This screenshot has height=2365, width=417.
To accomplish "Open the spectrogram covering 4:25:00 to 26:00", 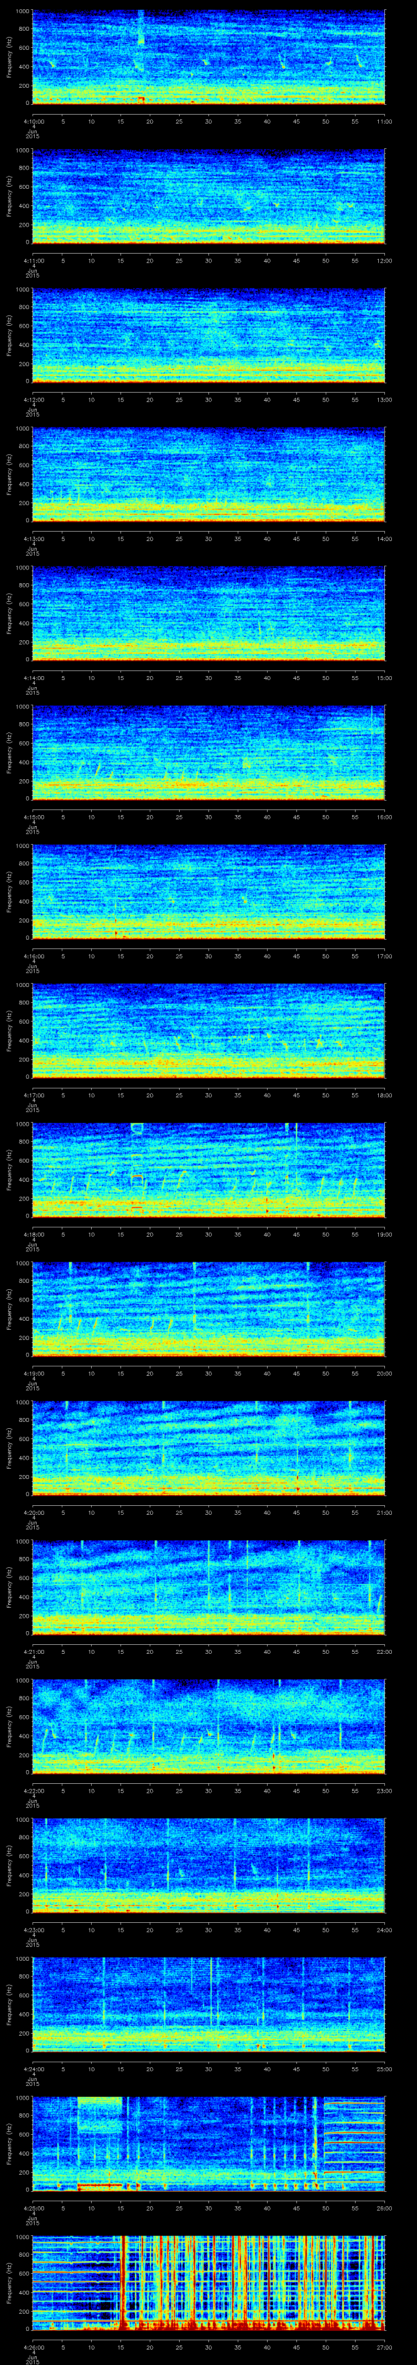I will coord(209,2143).
